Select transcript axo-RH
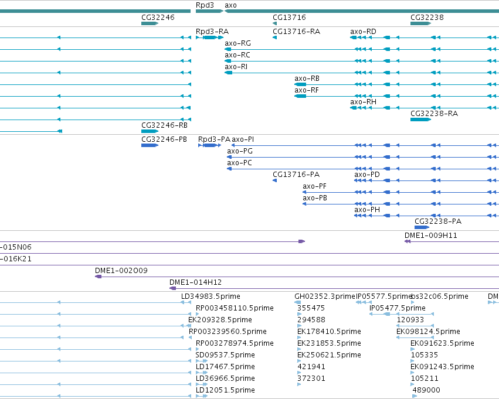Image resolution: width=499 pixels, height=399 pixels. pos(363,102)
